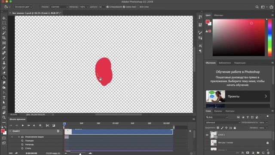Image resolution: width=275 pixels, height=155 pixels.
Task: Select the document tab Без имени-1.psd
Action: point(37,13)
